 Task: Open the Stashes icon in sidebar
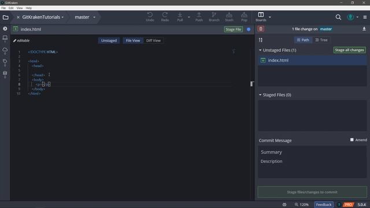point(5,73)
